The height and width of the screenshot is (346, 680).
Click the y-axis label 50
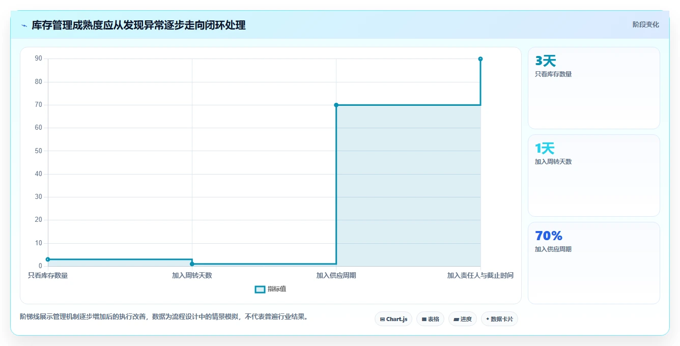pyautogui.click(x=39, y=151)
